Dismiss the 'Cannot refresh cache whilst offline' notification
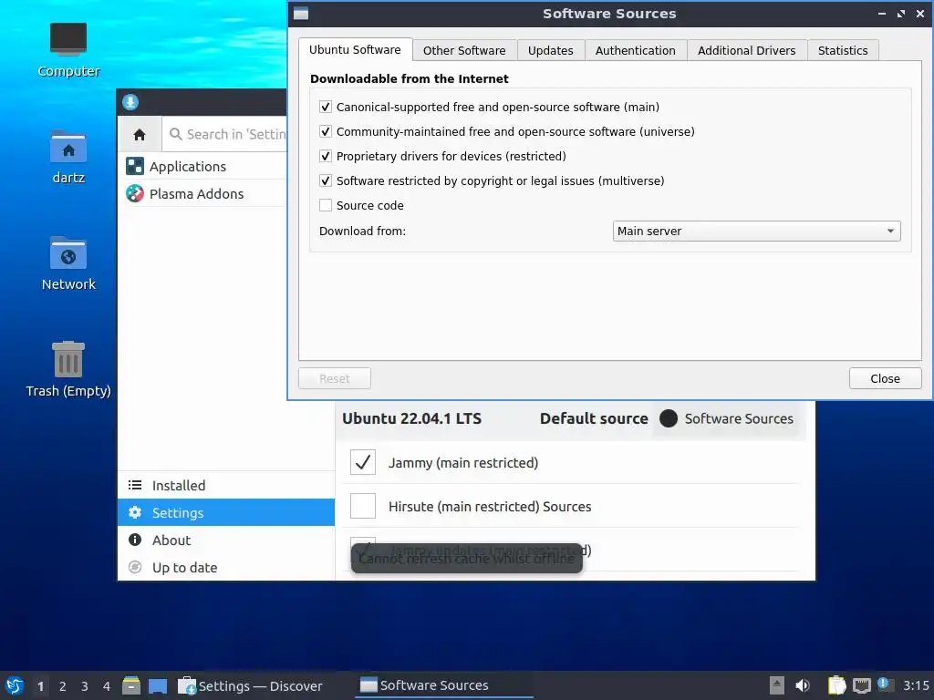 coord(466,559)
